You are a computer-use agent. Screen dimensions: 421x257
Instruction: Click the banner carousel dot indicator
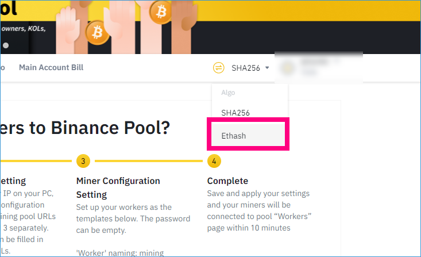[6, 45]
